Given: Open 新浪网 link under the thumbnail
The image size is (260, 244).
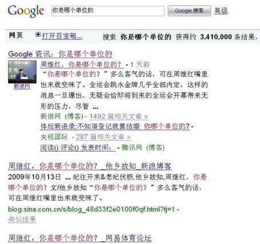Looking at the screenshot, I should pyautogui.click(x=22, y=86).
